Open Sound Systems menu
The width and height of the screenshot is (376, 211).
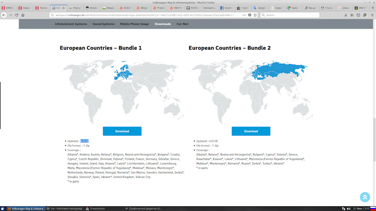(103, 24)
